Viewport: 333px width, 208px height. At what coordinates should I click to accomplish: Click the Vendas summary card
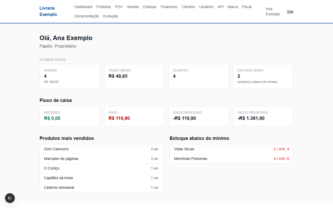70,76
